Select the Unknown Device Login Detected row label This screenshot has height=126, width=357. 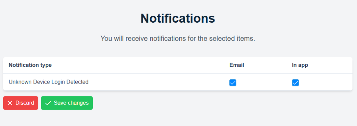pos(48,82)
